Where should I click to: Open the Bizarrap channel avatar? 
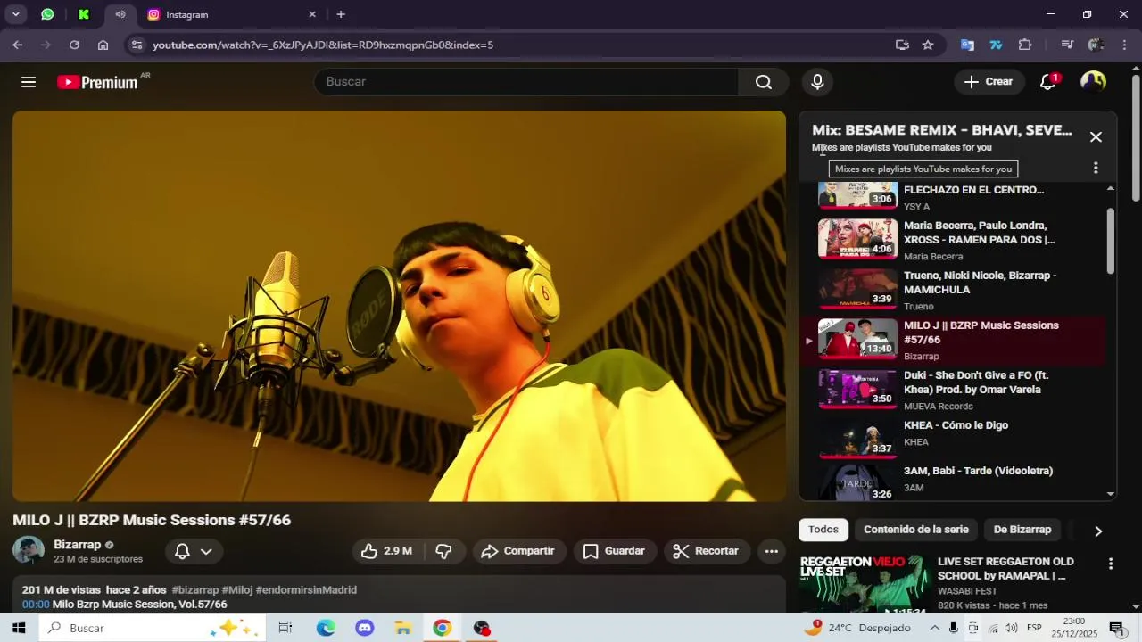pyautogui.click(x=29, y=551)
